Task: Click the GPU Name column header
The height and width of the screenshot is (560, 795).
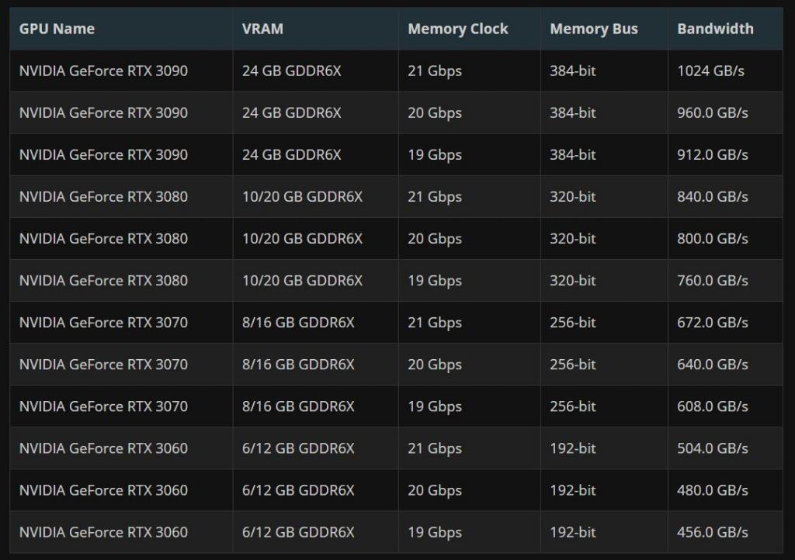Action: coord(57,29)
